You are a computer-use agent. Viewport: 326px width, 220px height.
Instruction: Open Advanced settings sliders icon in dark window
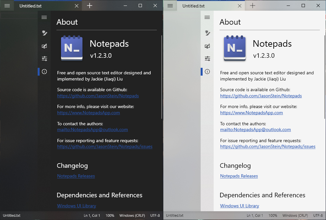pos(44,58)
